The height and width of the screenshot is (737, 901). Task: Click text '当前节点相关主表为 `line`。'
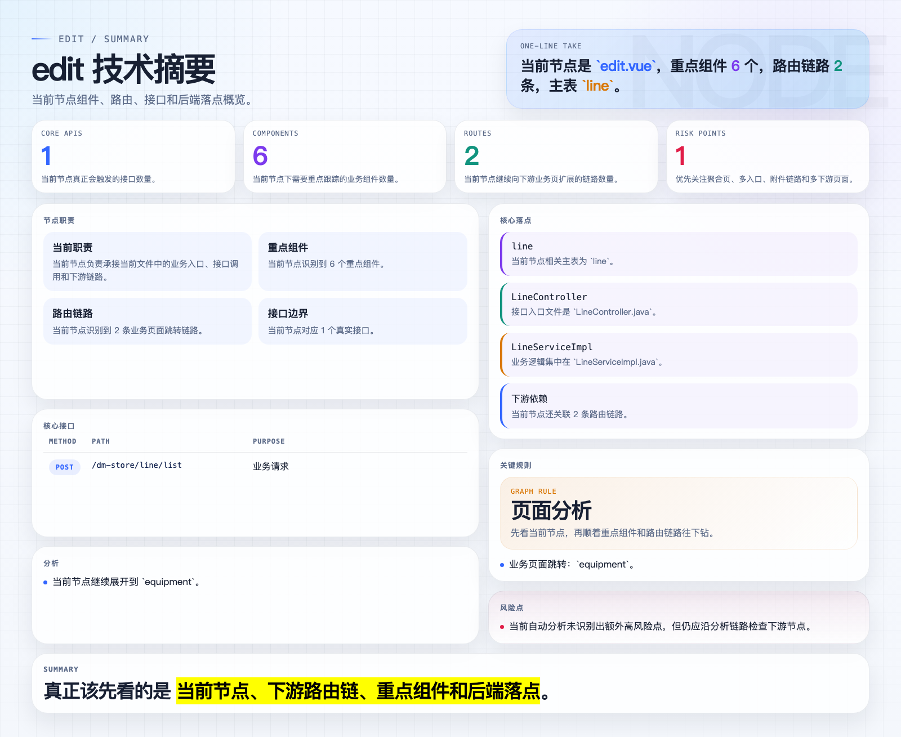(x=563, y=261)
